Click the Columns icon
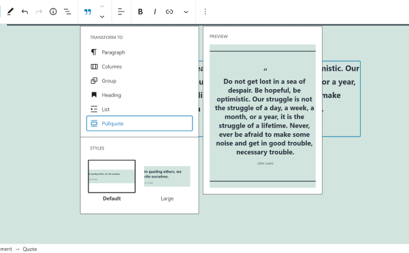409x253 pixels. point(94,67)
